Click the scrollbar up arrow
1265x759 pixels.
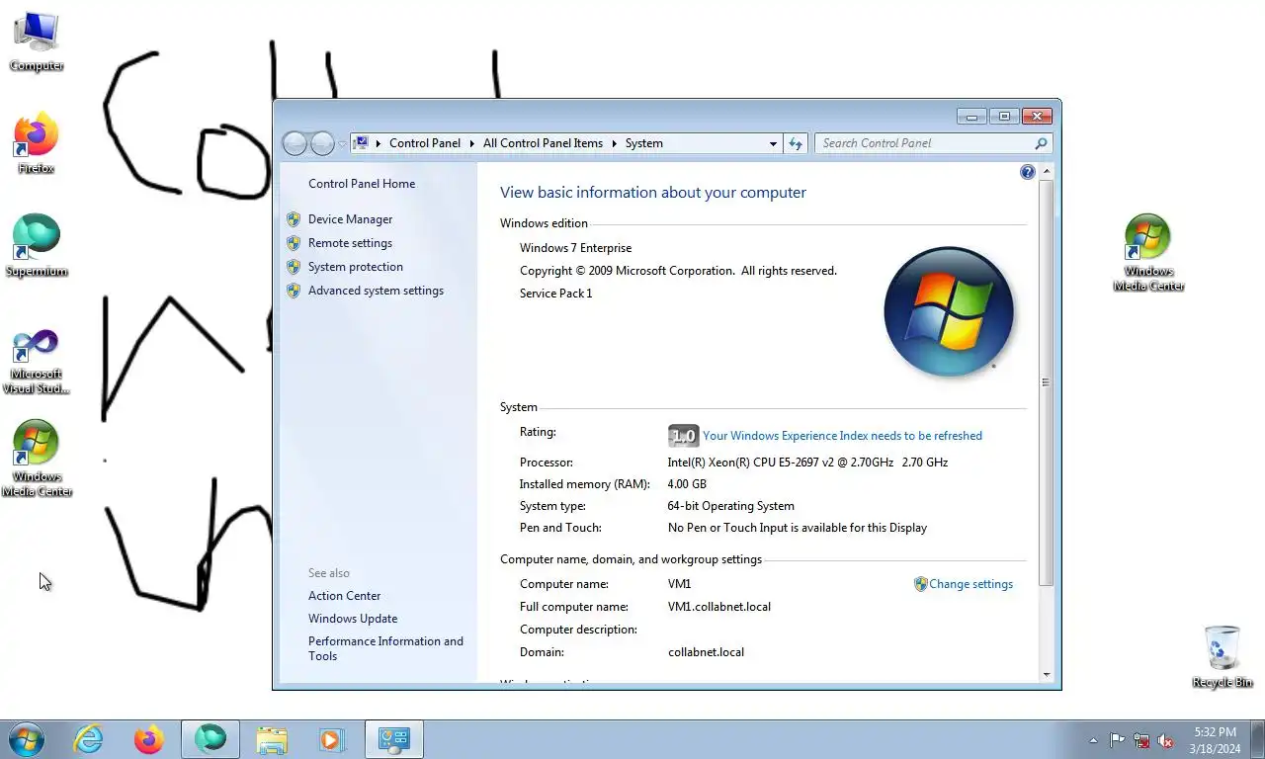(x=1047, y=172)
